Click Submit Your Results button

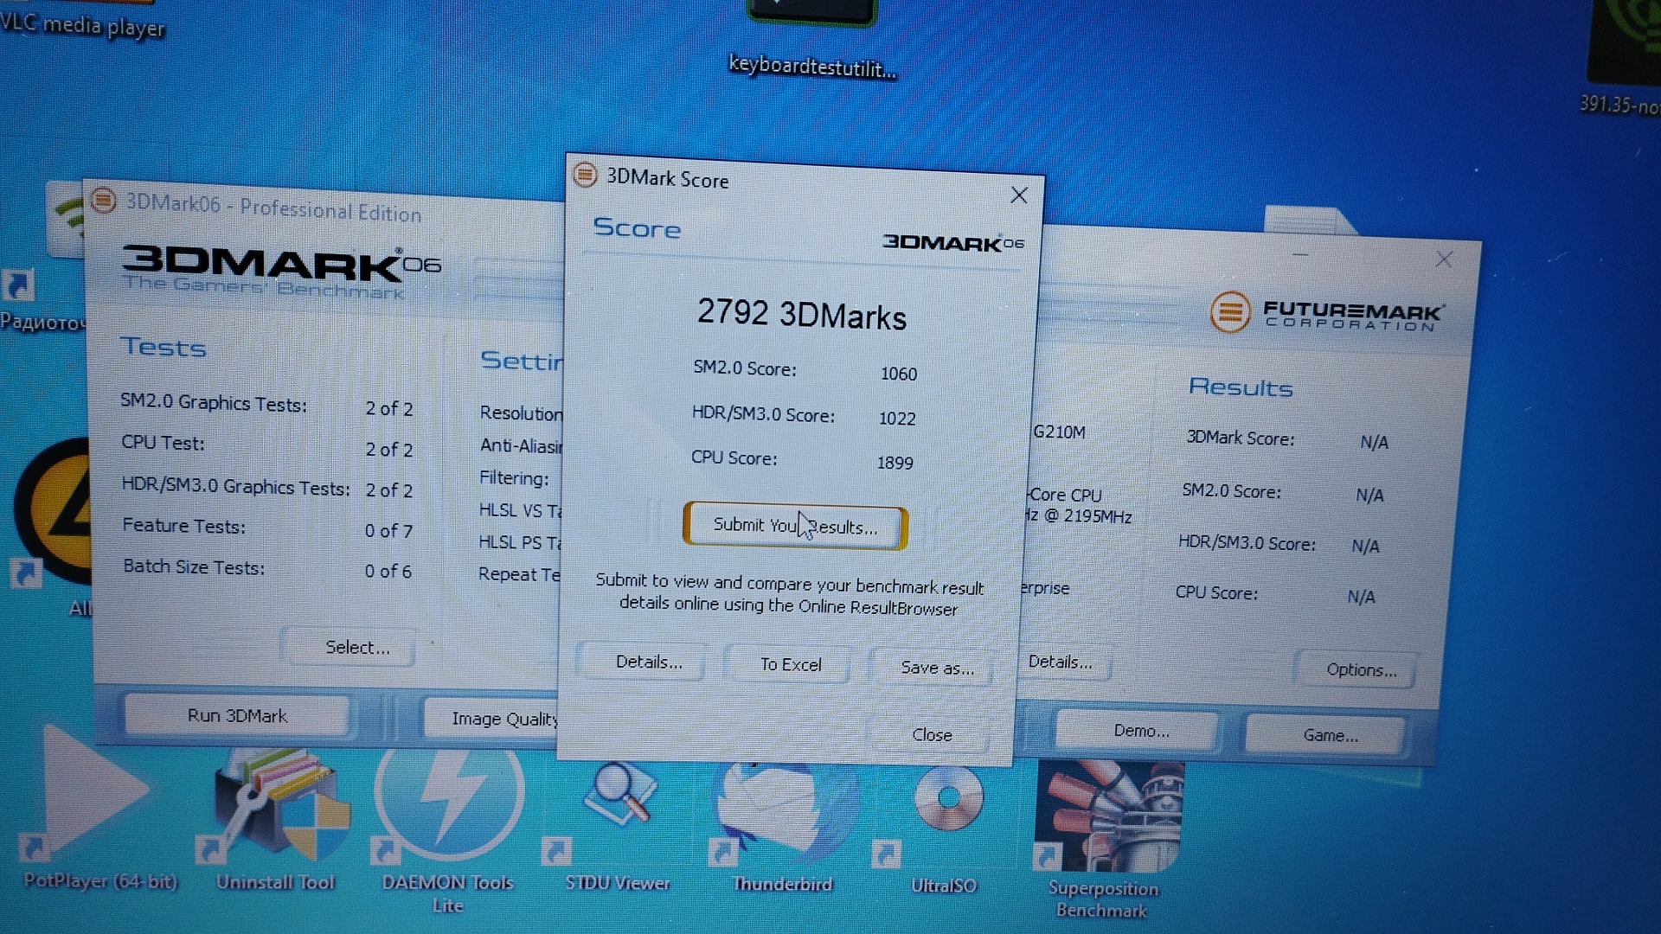pyautogui.click(x=794, y=526)
